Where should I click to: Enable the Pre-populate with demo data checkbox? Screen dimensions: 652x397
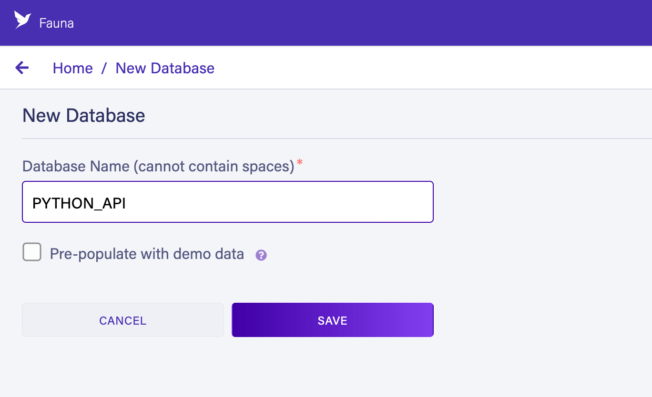click(32, 252)
